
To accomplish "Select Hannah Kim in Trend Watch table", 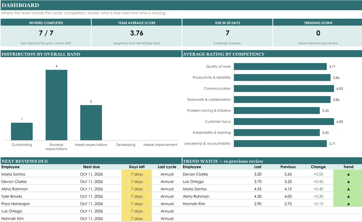I will click(194, 204).
